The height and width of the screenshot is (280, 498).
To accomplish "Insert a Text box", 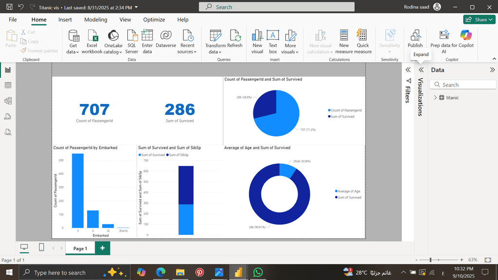I will 273,41.
